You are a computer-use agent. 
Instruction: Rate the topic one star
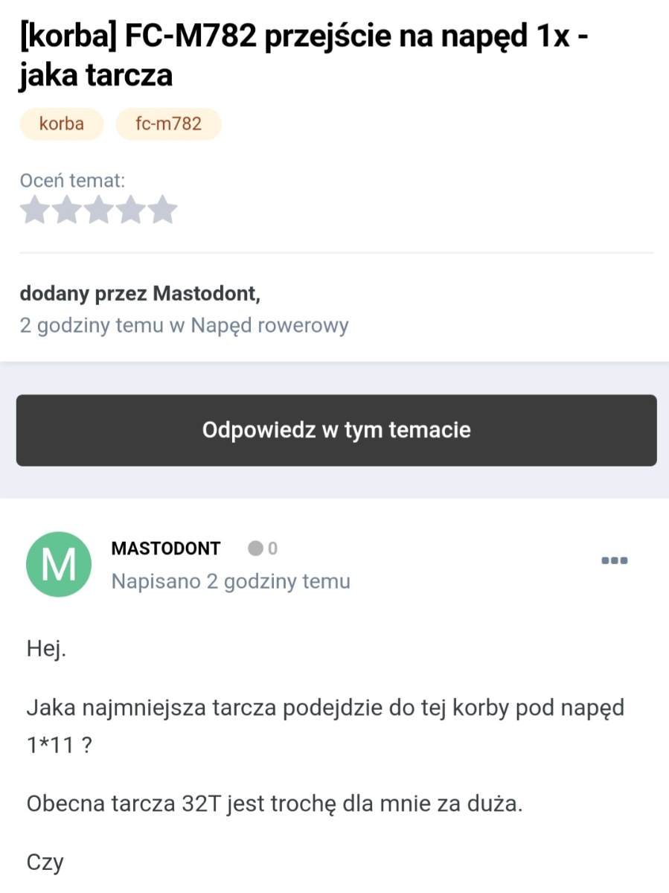click(x=33, y=211)
